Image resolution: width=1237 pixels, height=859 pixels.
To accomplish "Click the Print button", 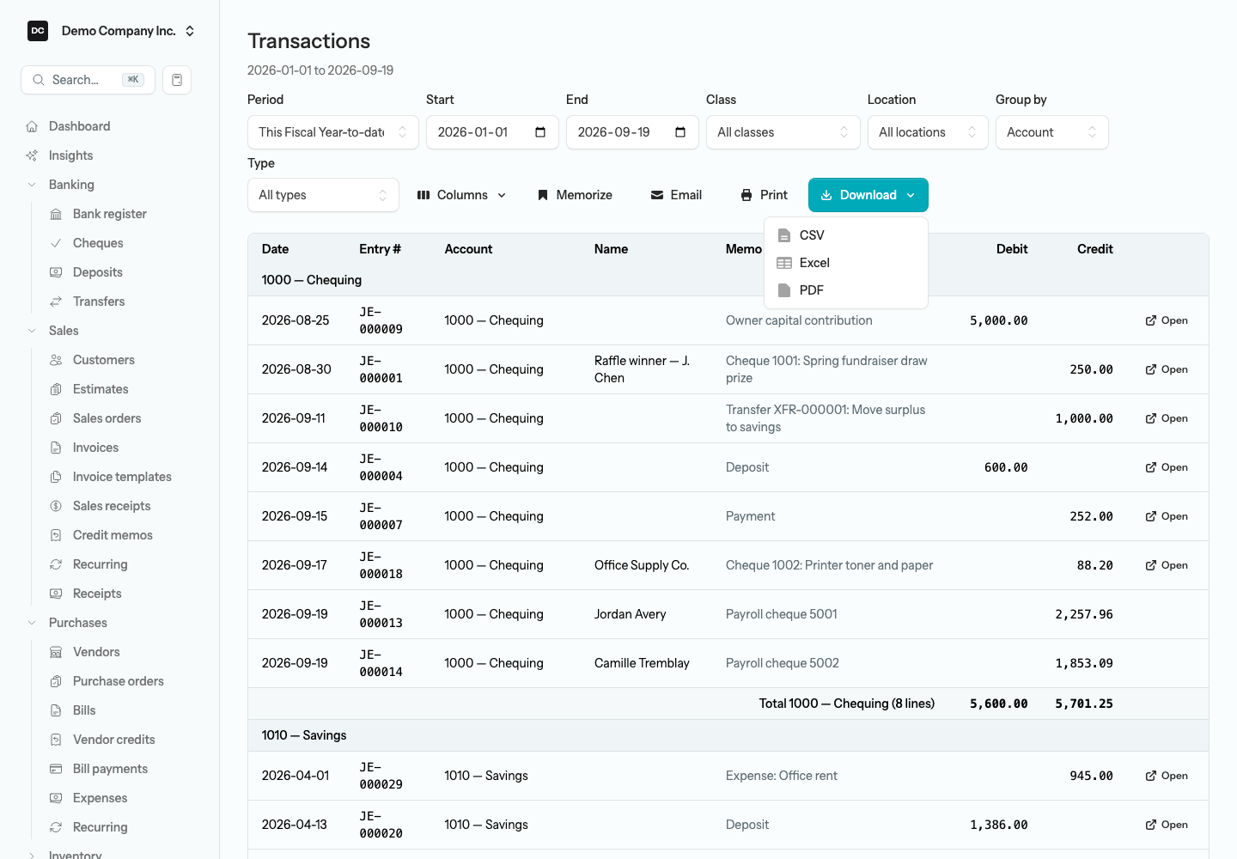I will [x=764, y=195].
